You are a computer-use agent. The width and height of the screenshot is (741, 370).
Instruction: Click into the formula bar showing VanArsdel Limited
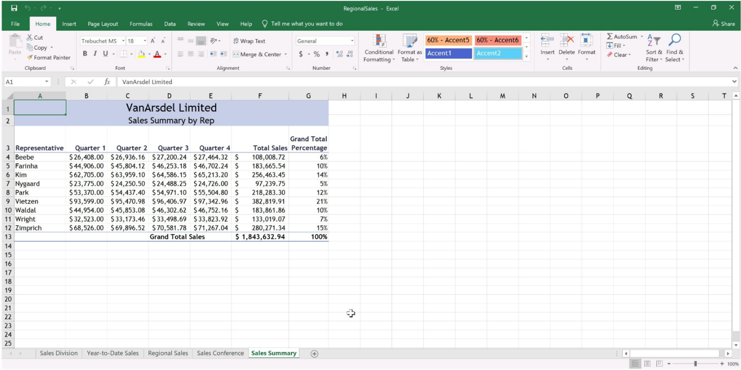click(x=424, y=82)
